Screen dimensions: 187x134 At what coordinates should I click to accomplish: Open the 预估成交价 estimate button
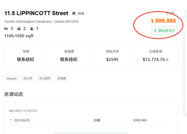click(x=164, y=30)
